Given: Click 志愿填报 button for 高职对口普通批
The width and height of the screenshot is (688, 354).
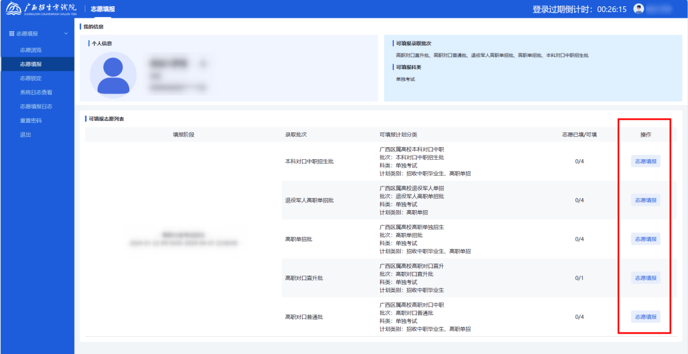Looking at the screenshot, I should [645, 316].
